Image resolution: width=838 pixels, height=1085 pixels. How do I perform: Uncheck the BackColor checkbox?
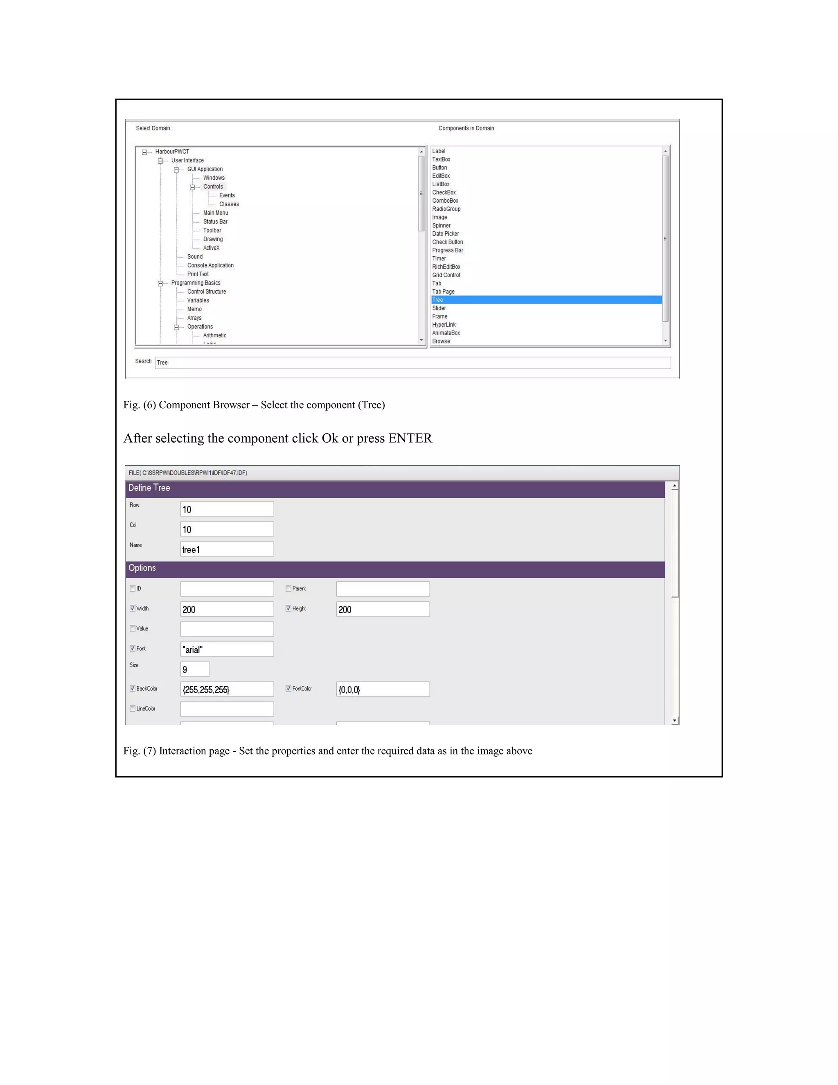click(133, 688)
